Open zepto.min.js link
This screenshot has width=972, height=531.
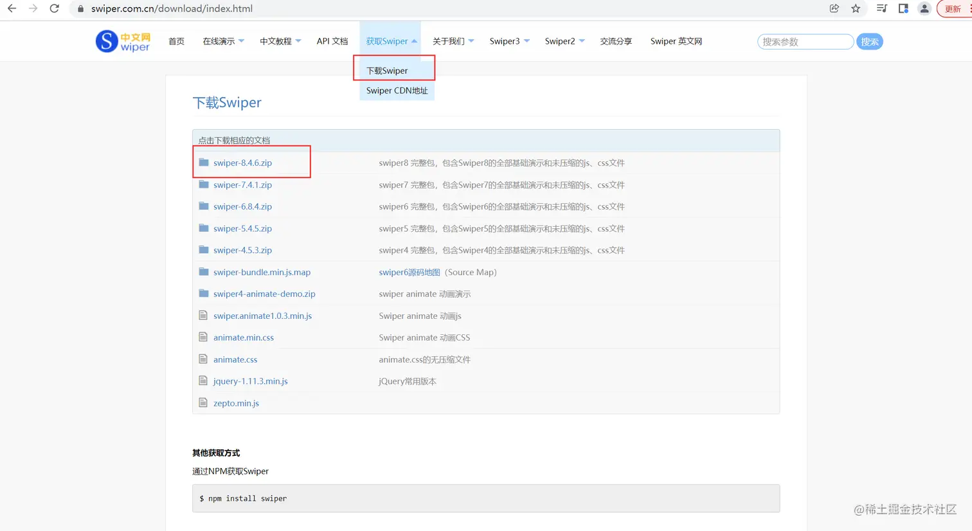[236, 403]
